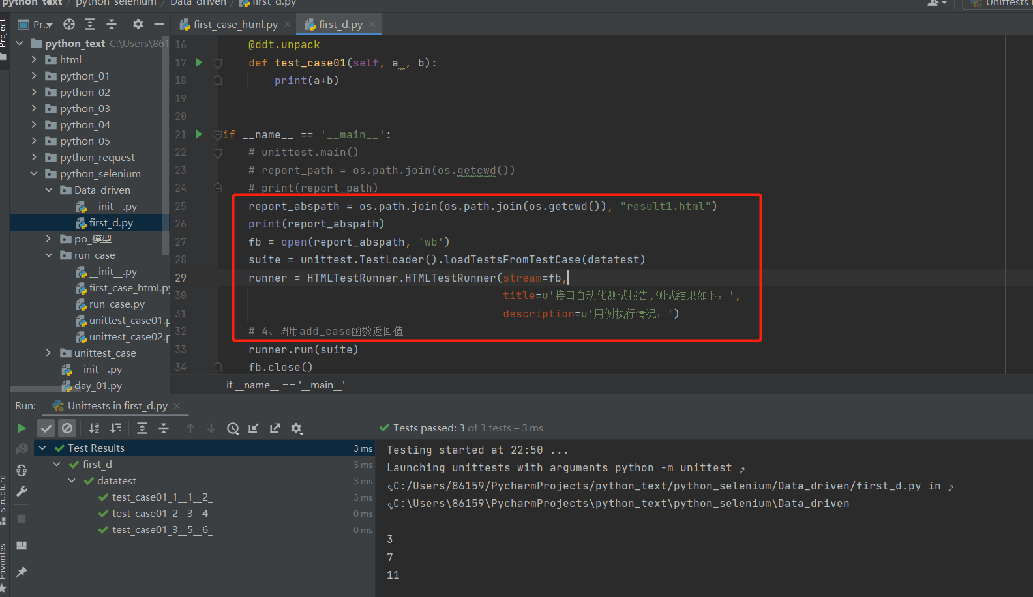Expand the python_request folder
The image size is (1033, 597).
(34, 157)
